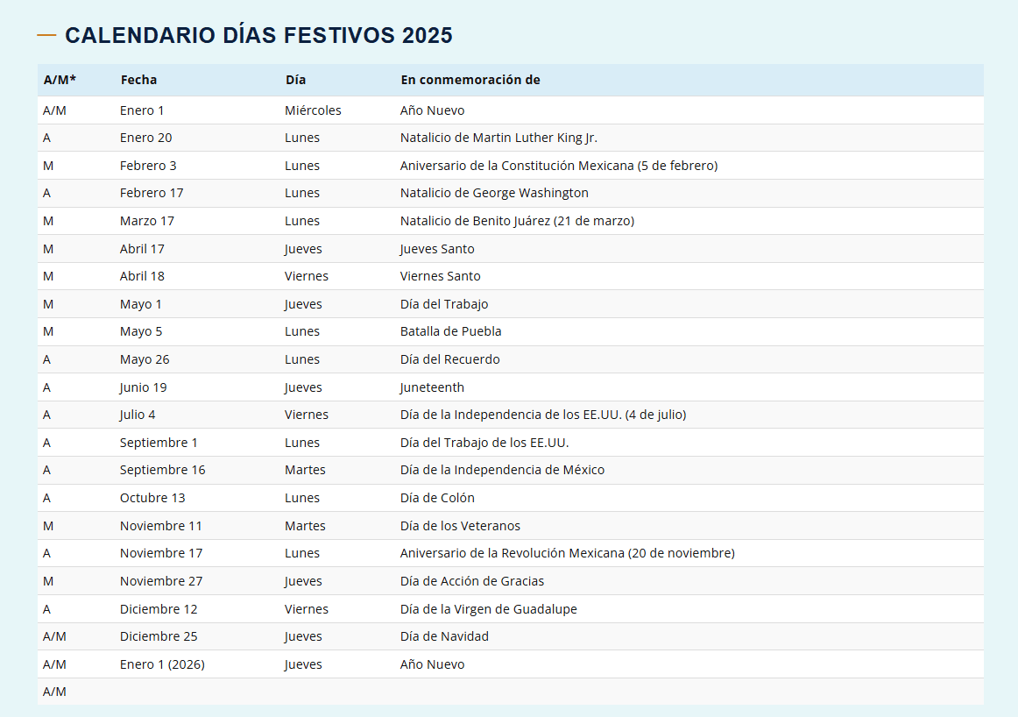Select the Aniversario de la Constitución Mexicana row
This screenshot has width=1018, height=717.
tap(558, 165)
